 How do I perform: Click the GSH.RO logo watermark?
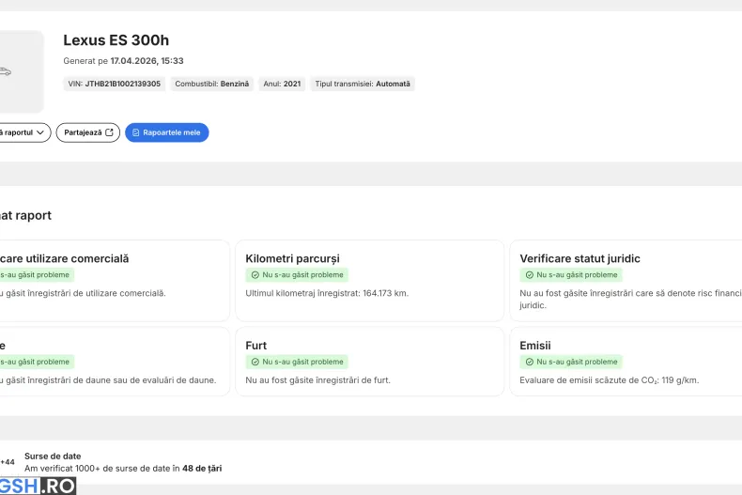point(38,486)
